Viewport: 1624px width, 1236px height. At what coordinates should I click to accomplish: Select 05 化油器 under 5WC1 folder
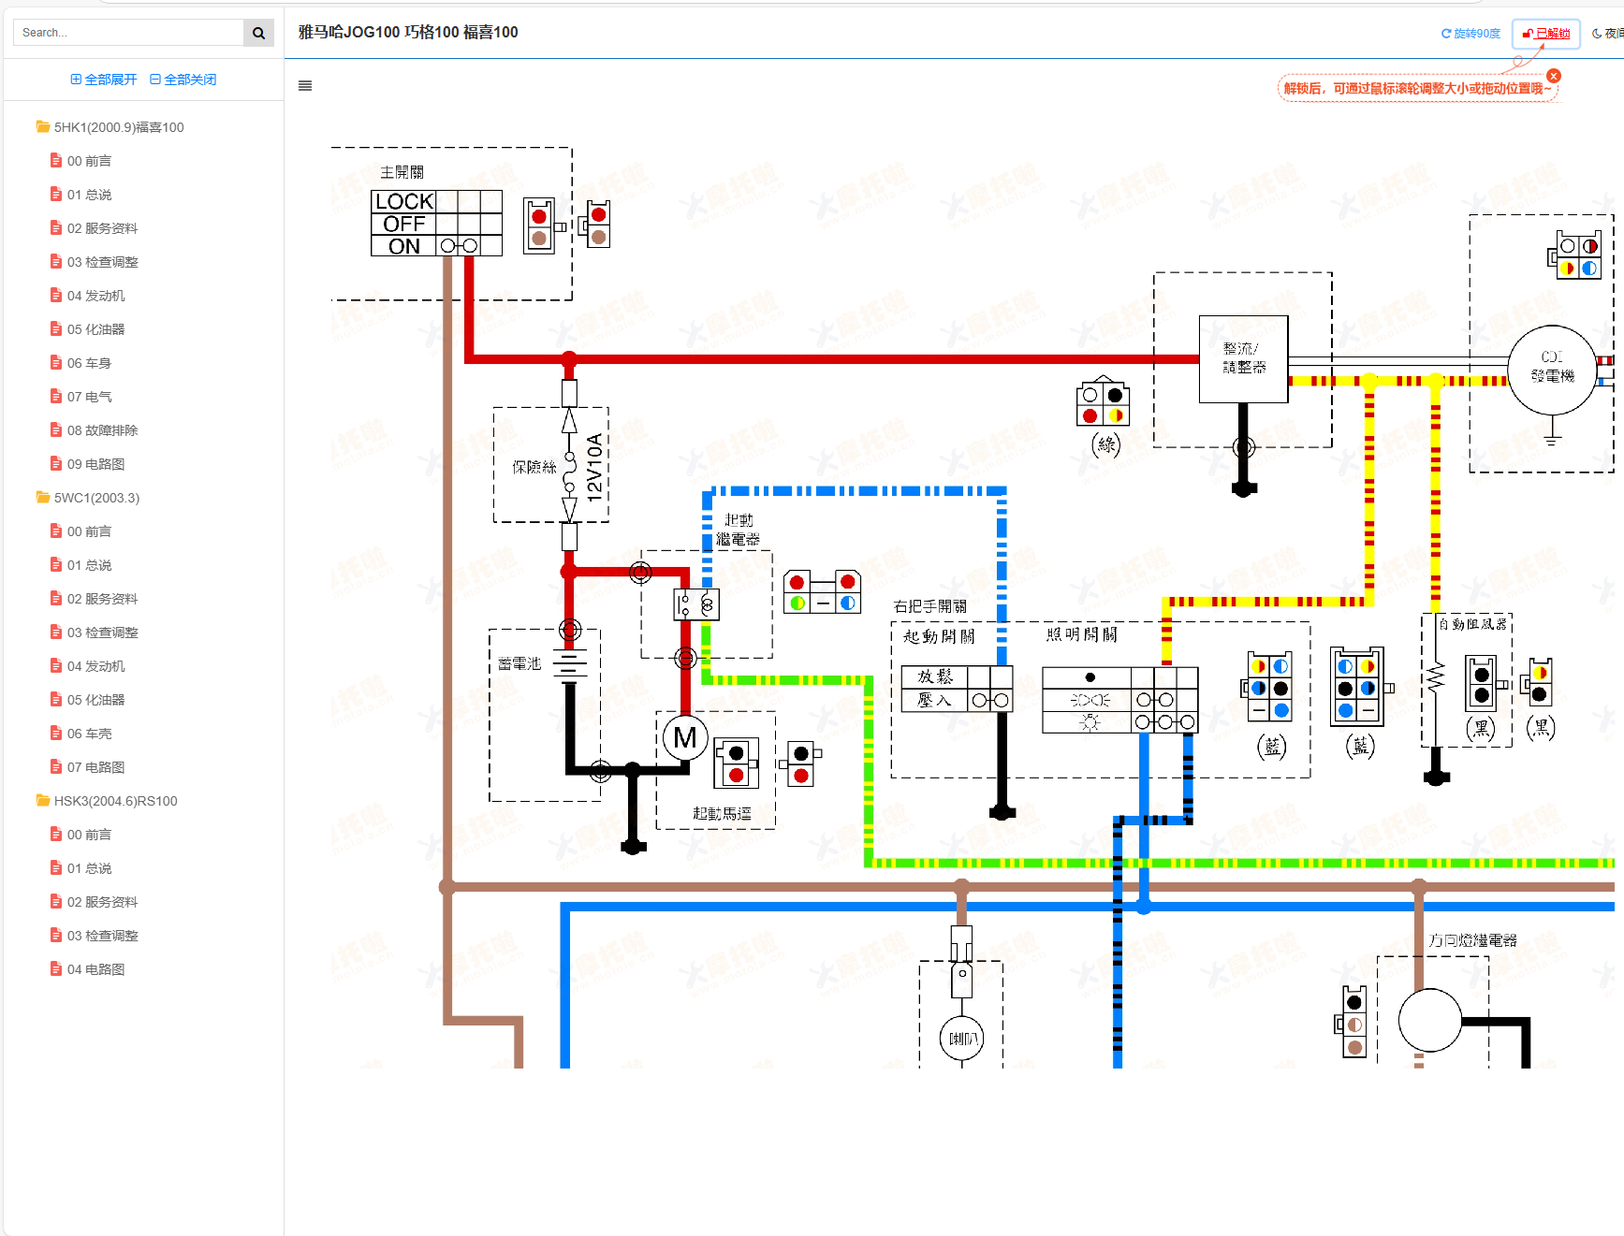click(95, 700)
